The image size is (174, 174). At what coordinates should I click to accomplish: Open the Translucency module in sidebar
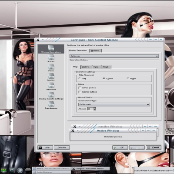(51, 105)
